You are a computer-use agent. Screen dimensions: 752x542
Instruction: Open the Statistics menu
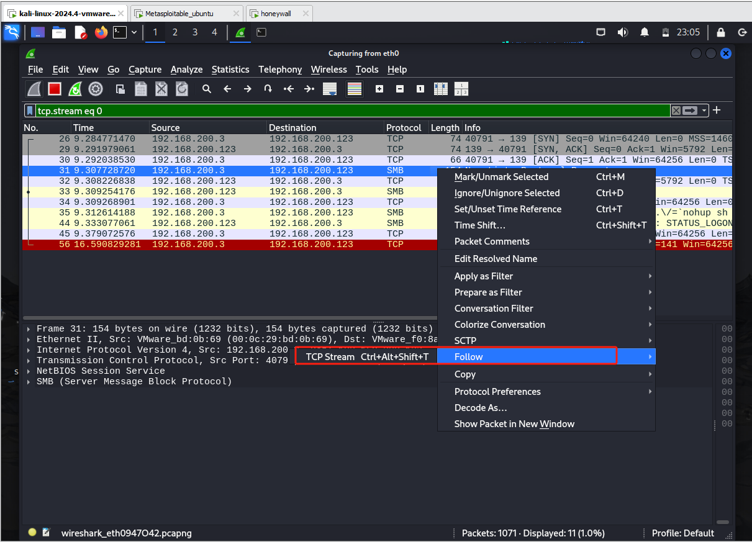pyautogui.click(x=230, y=70)
